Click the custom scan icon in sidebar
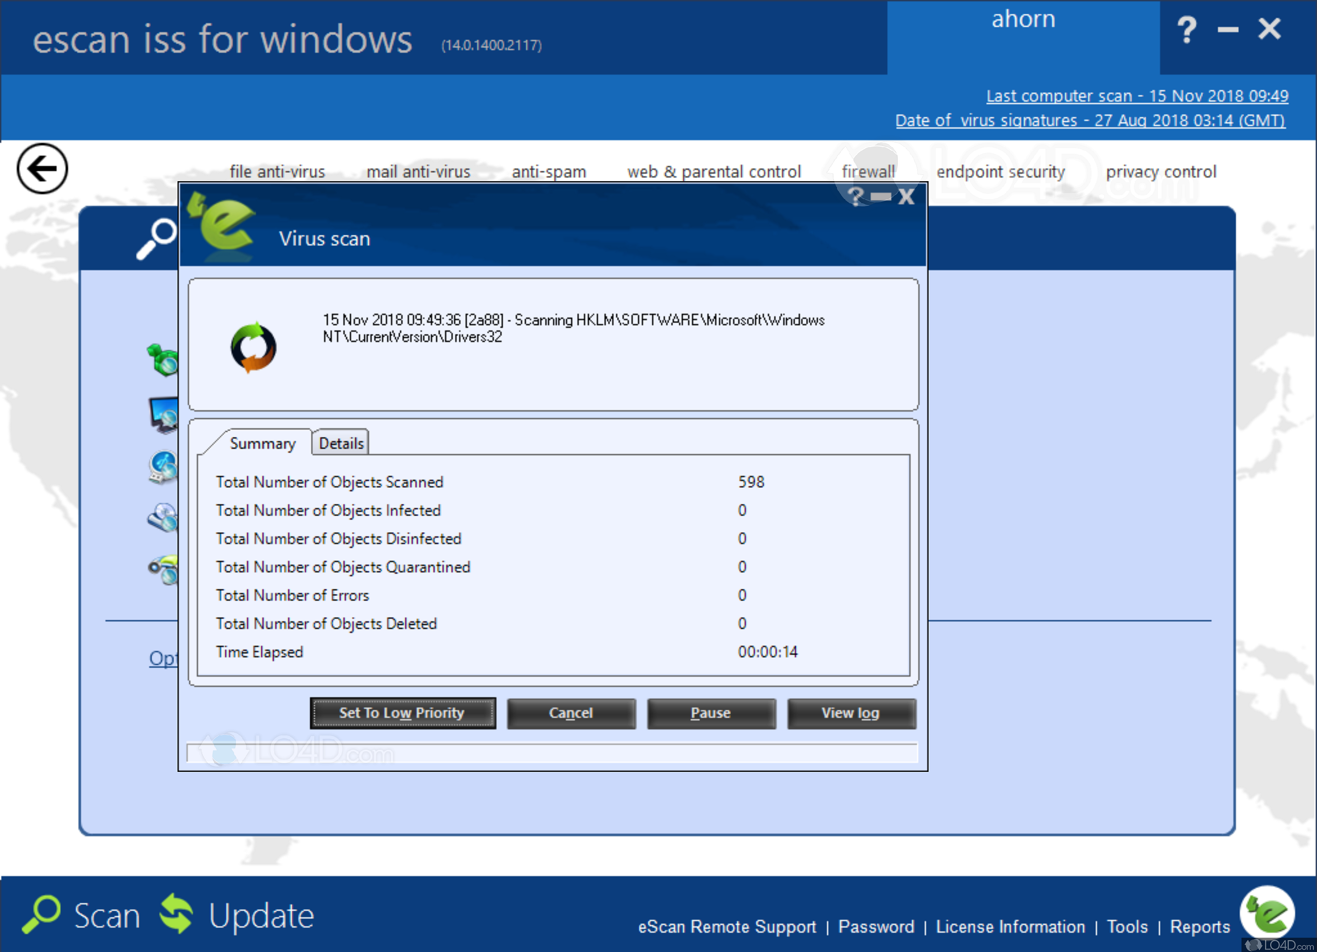This screenshot has height=952, width=1317. point(164,569)
